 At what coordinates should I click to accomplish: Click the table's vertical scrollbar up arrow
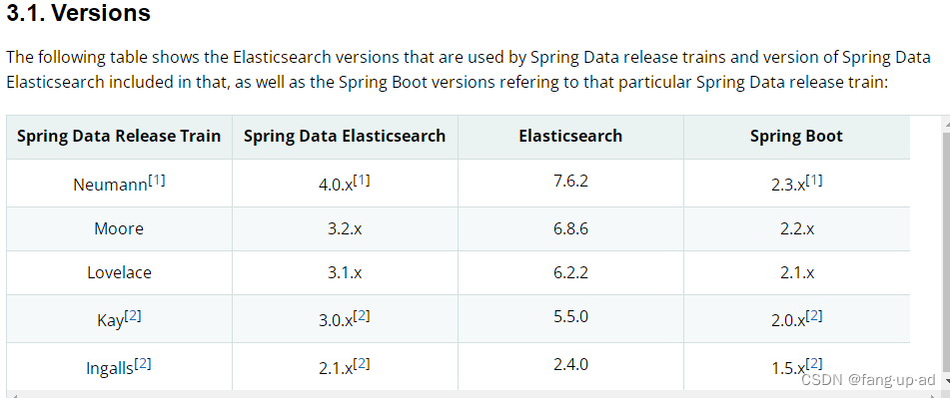(x=945, y=124)
